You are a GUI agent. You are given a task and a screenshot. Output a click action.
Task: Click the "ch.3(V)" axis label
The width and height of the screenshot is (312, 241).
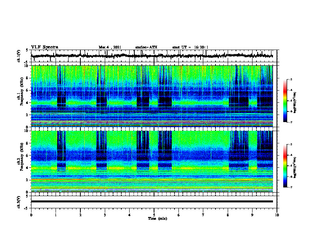[x=19, y=202]
